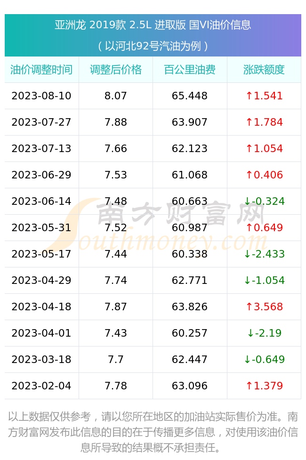Click the green down arrow -2.433 value
This screenshot has height=460, width=306.
[264, 254]
